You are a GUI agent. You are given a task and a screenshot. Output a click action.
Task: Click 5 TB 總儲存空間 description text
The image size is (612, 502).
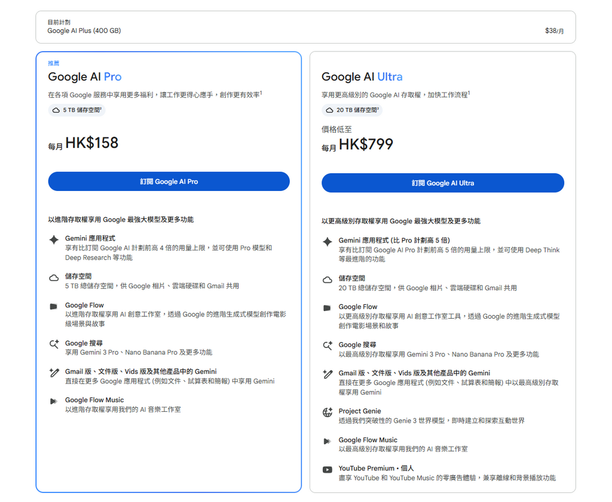coord(152,286)
